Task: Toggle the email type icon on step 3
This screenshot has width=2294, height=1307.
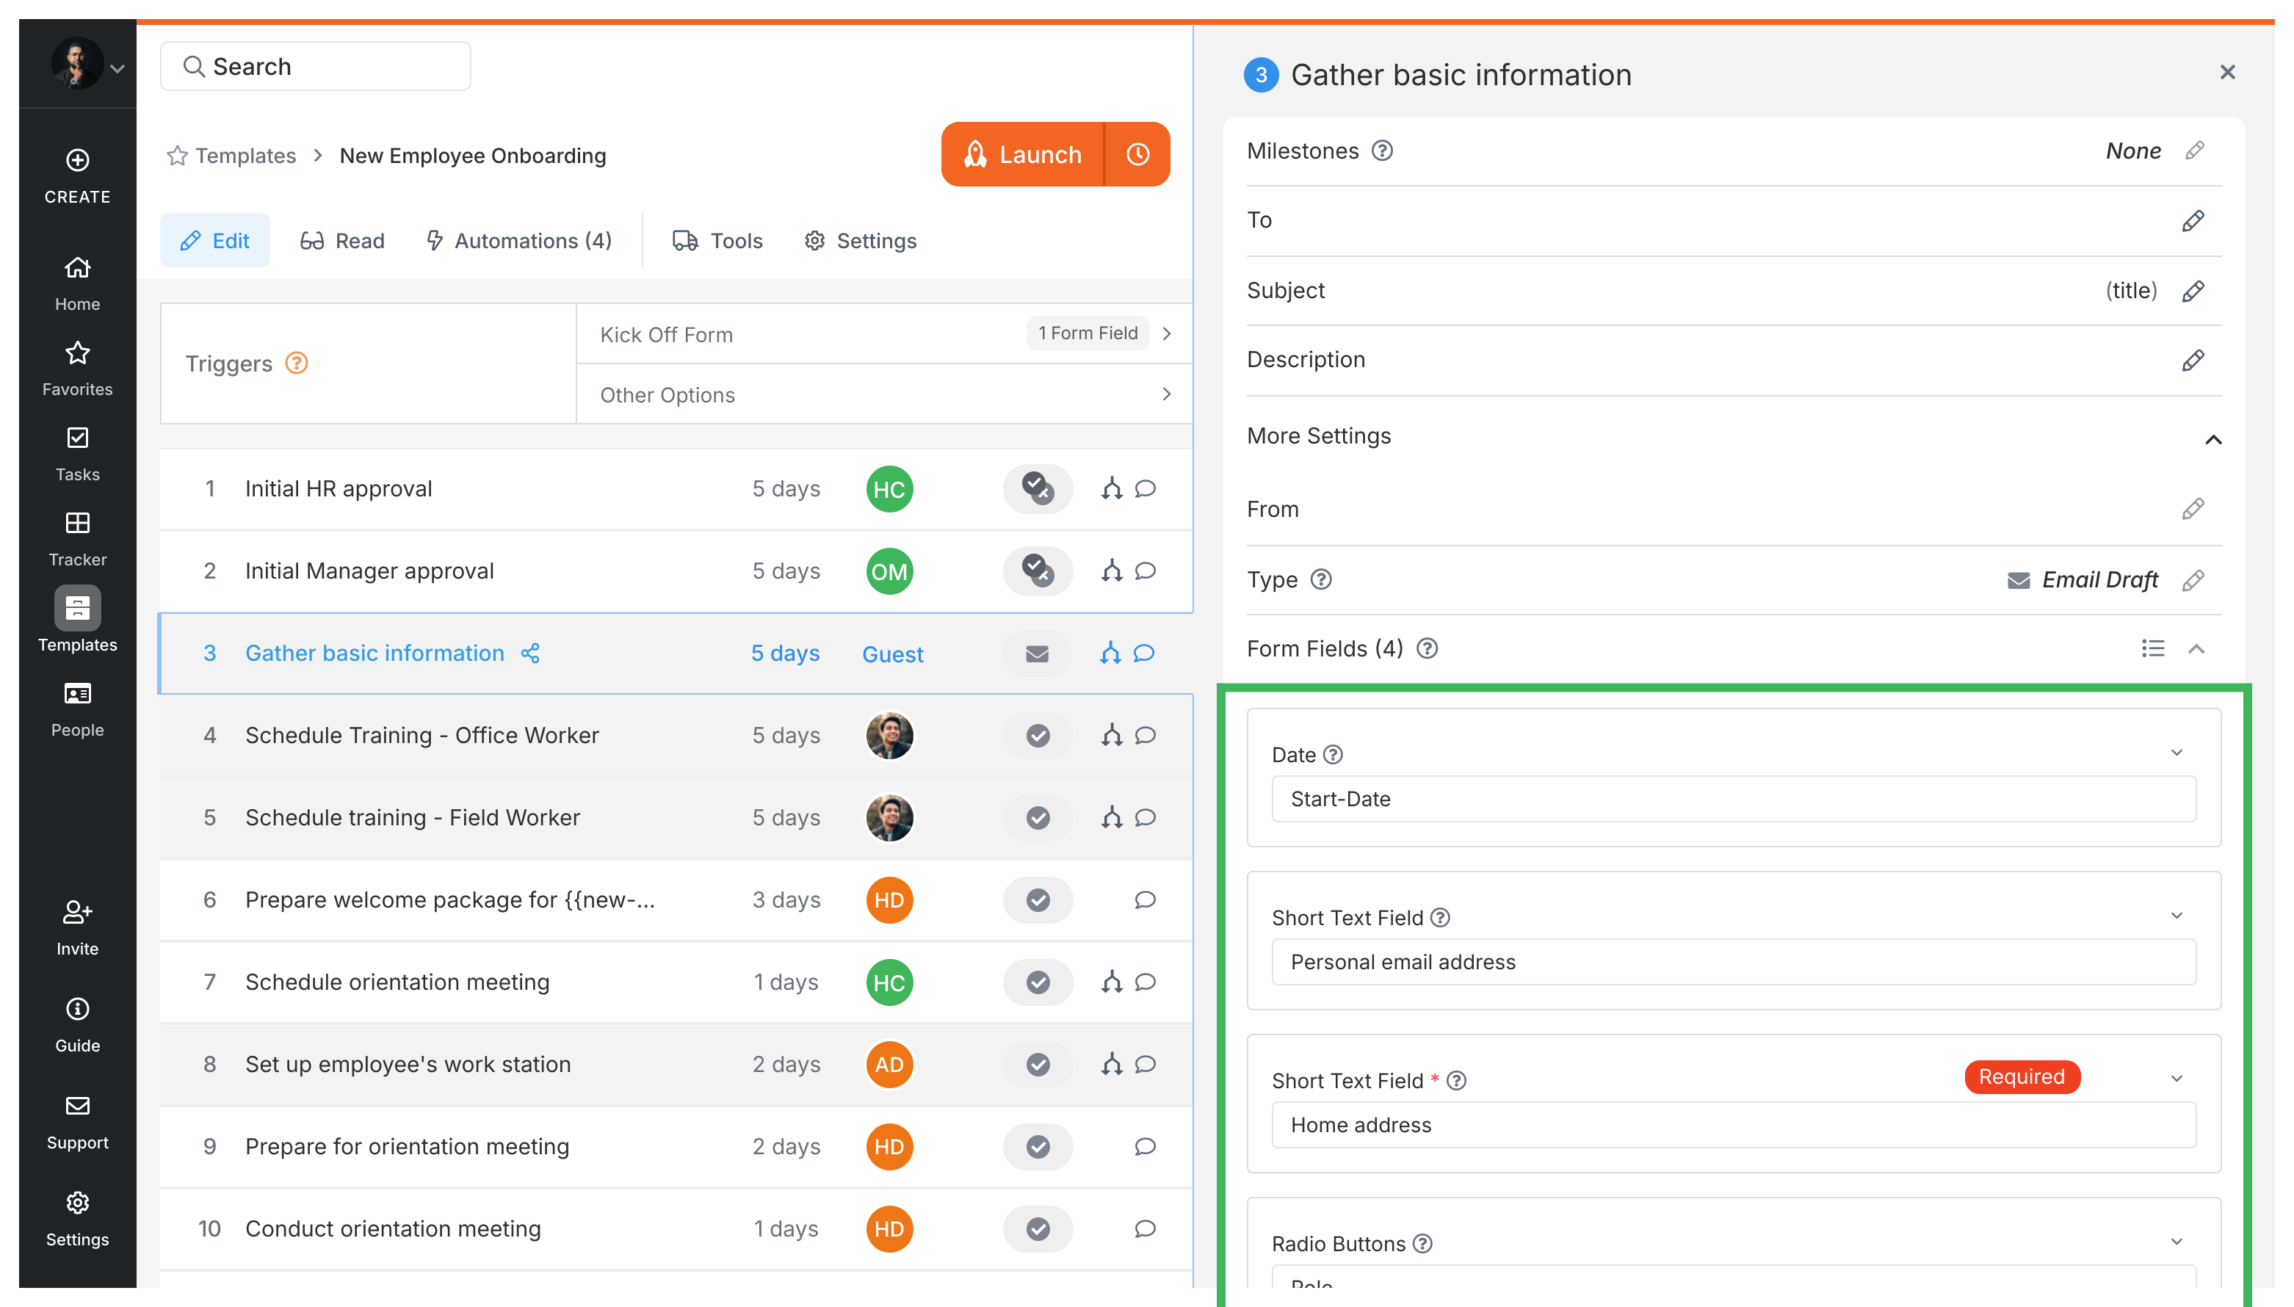Action: (x=1038, y=653)
